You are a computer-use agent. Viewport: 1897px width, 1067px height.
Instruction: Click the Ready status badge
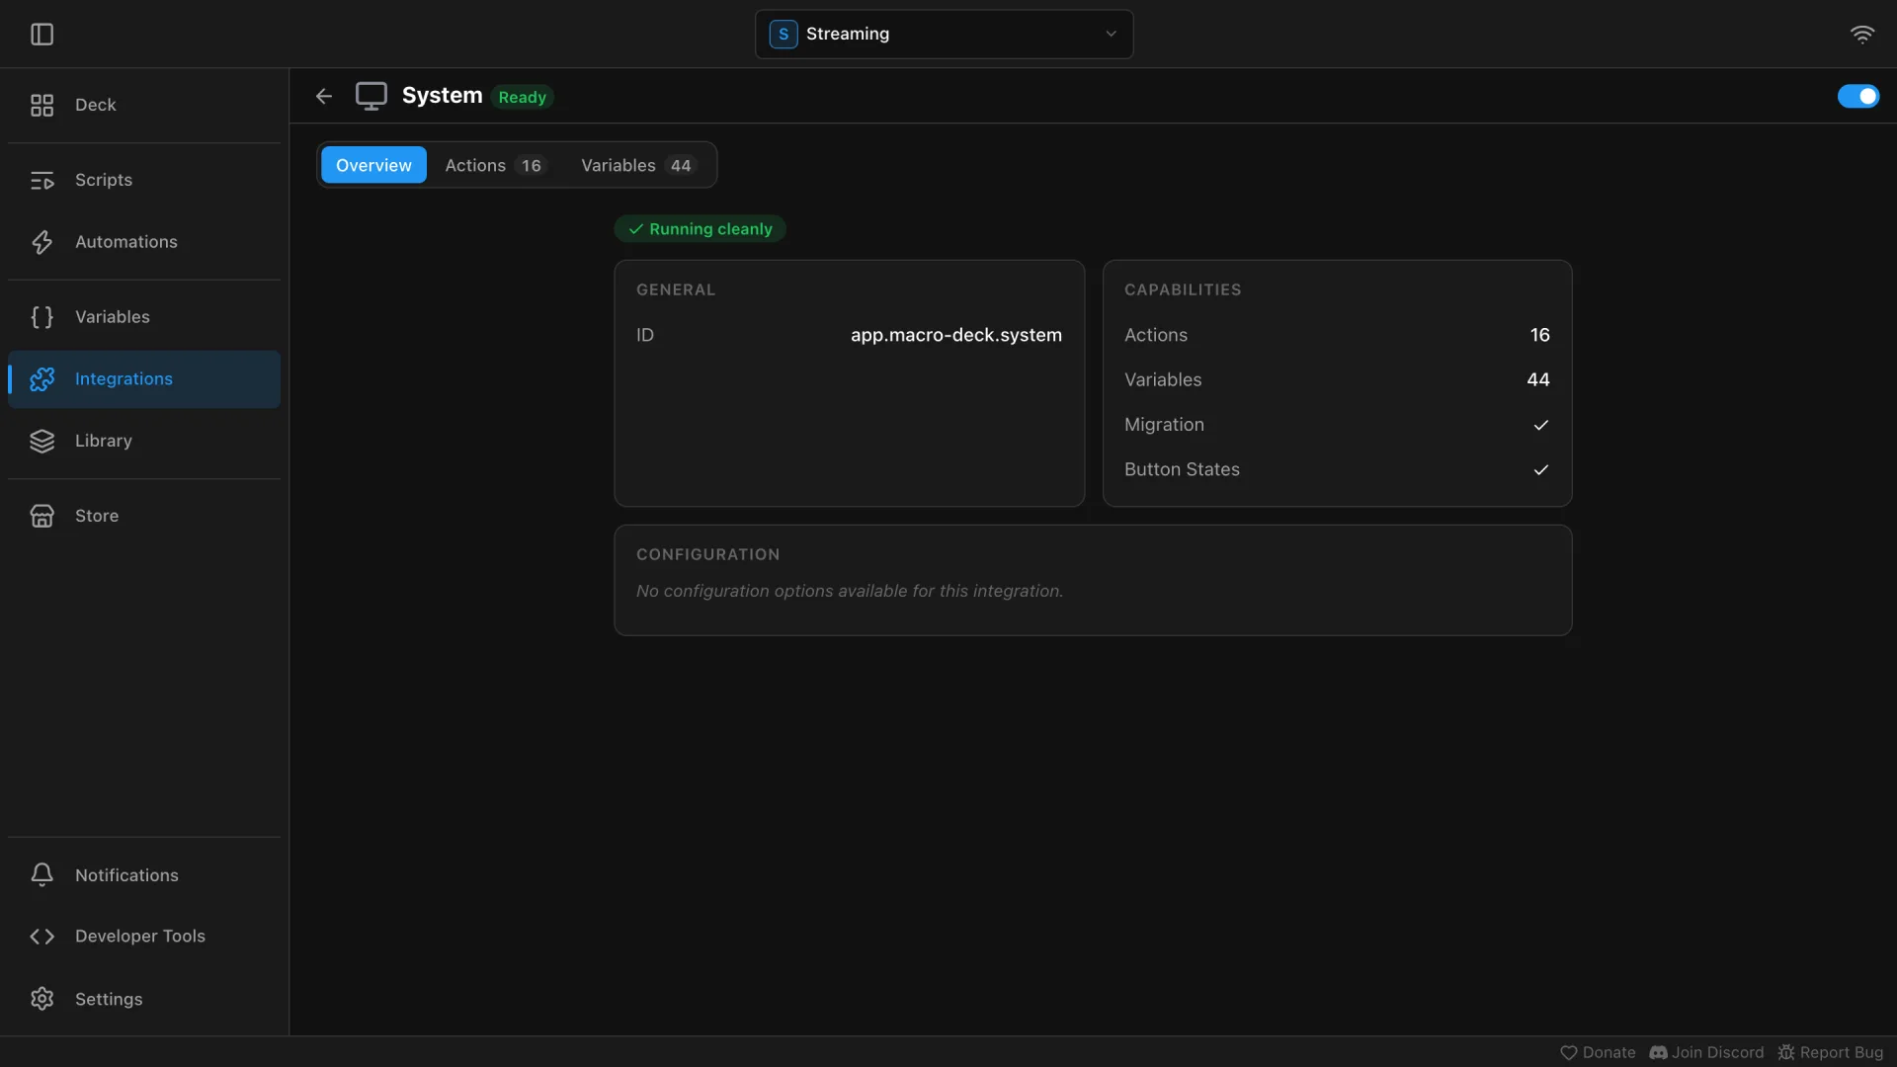coord(523,97)
